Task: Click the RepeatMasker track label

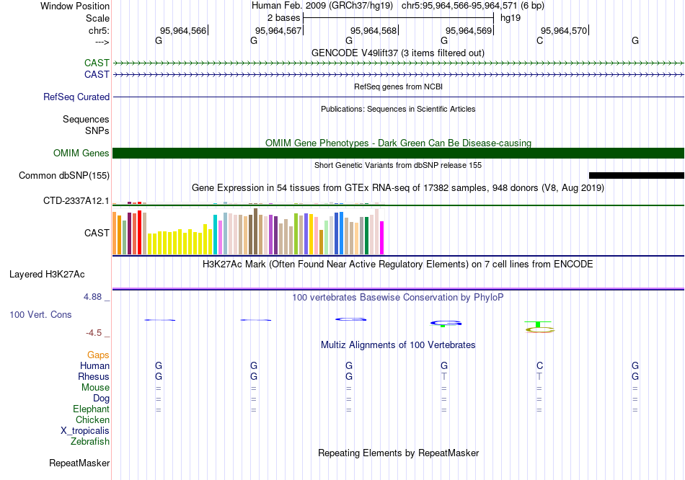Action: [x=79, y=463]
